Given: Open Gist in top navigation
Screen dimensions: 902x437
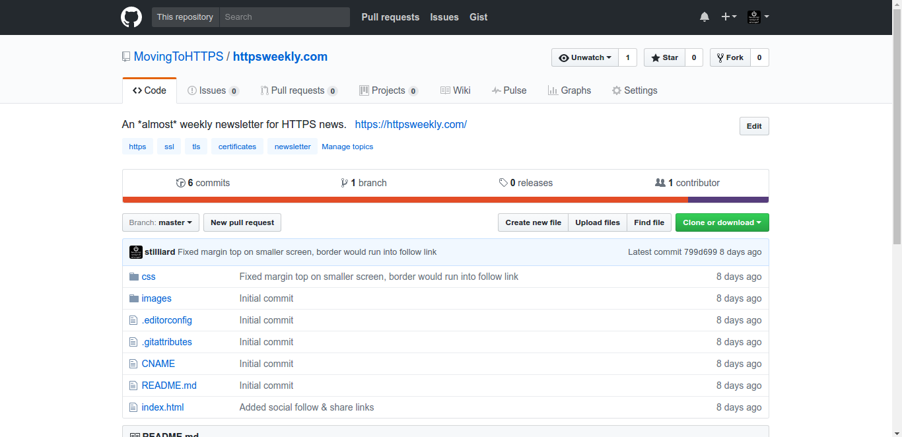Looking at the screenshot, I should pyautogui.click(x=479, y=17).
